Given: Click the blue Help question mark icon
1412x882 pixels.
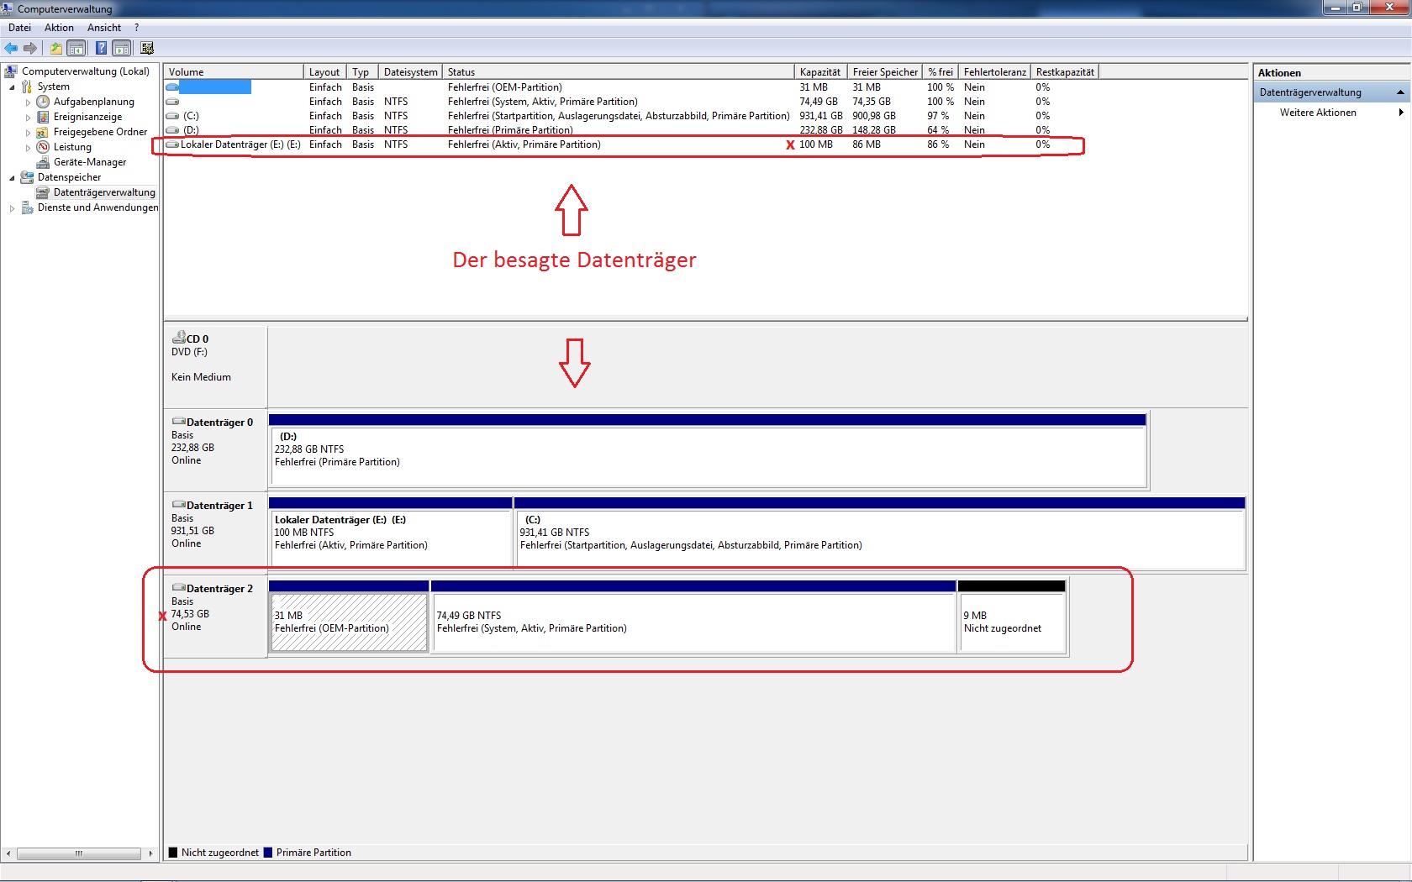Looking at the screenshot, I should tap(101, 49).
